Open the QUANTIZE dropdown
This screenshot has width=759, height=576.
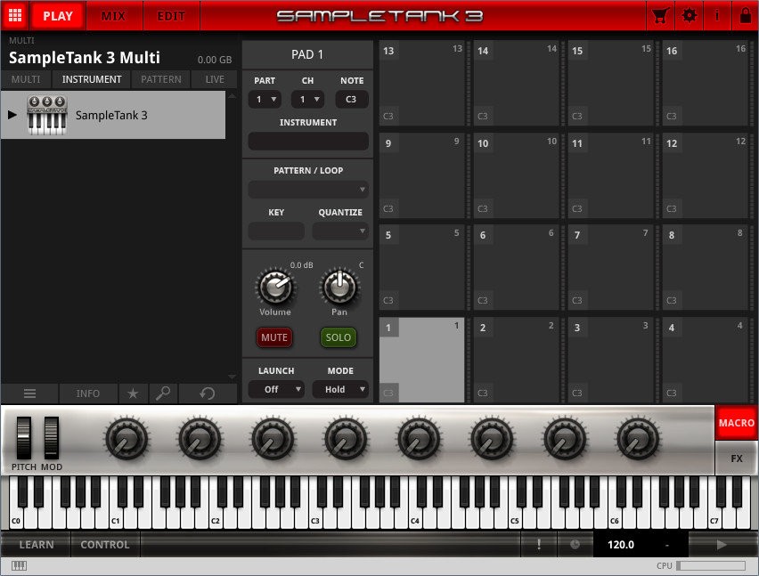pos(340,231)
